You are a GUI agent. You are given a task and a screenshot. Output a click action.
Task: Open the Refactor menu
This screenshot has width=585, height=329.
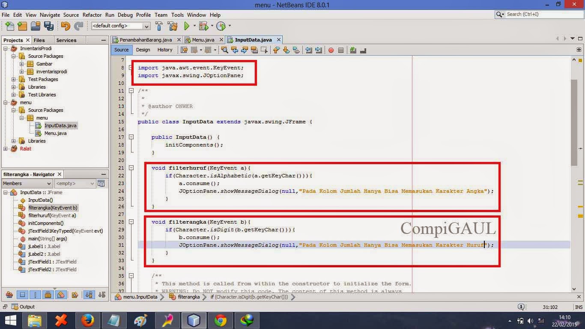92,15
